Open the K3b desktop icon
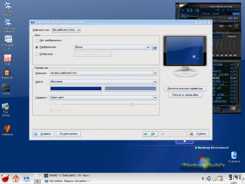This screenshot has width=245, height=184. coord(7,59)
